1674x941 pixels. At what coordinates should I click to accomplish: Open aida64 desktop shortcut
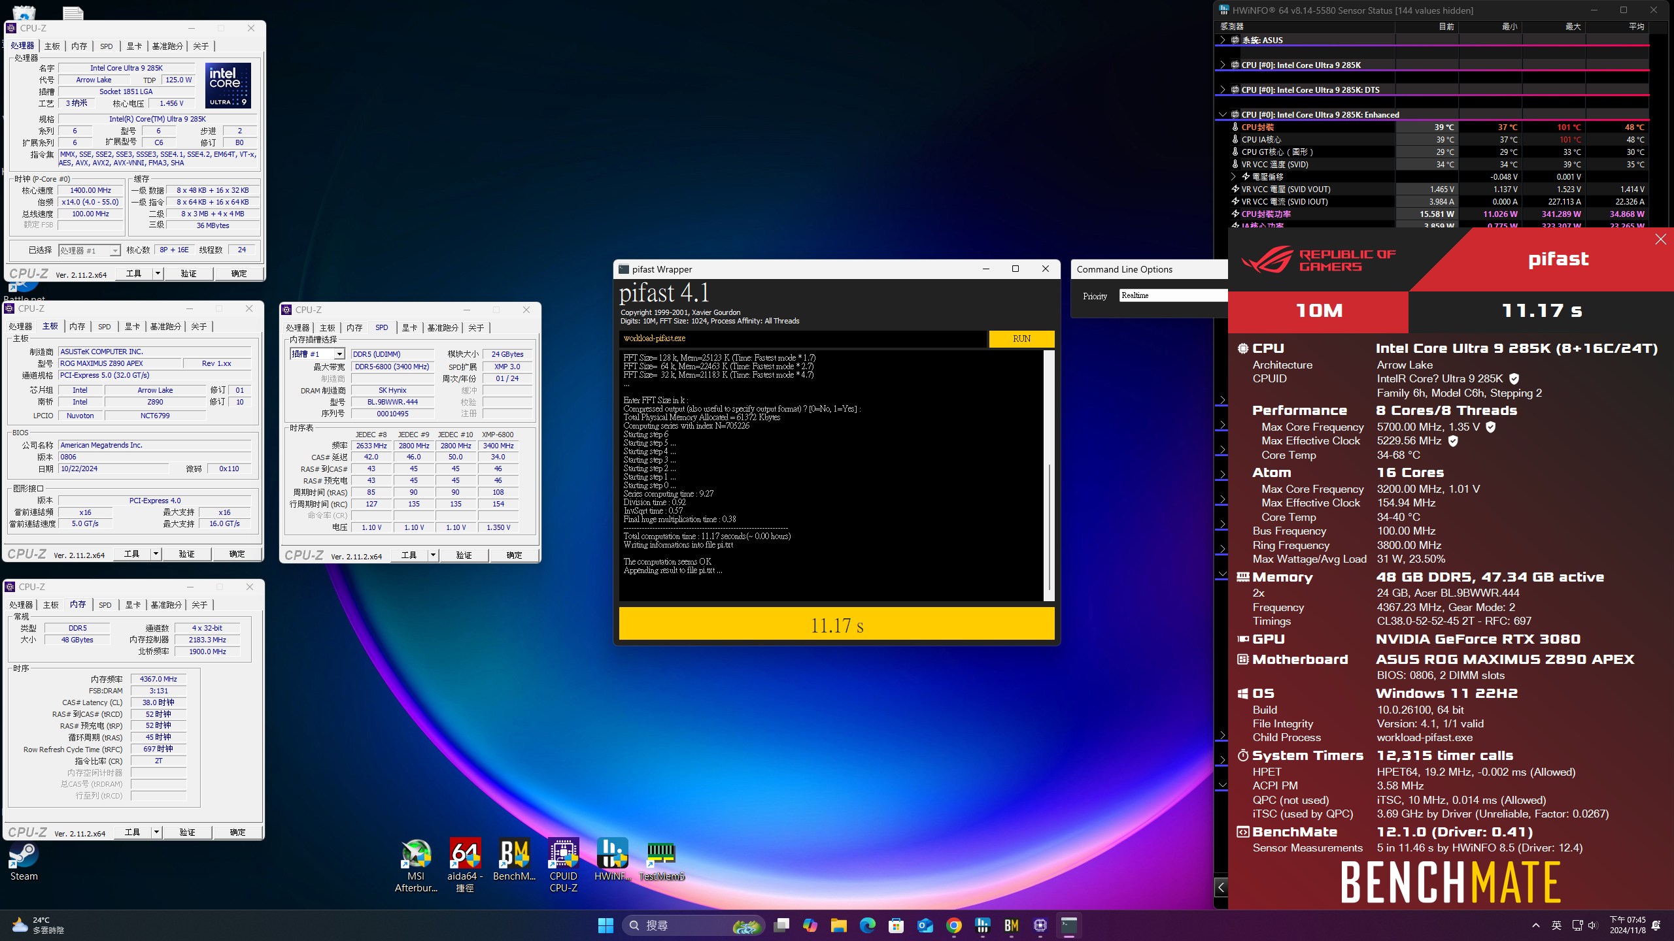(465, 866)
